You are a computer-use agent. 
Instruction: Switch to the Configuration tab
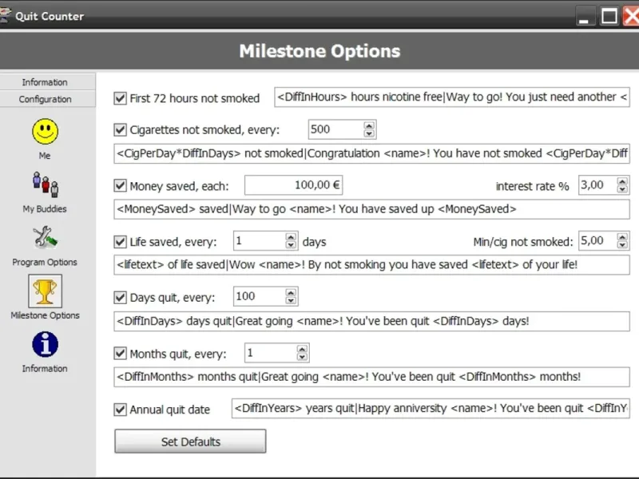tap(46, 99)
